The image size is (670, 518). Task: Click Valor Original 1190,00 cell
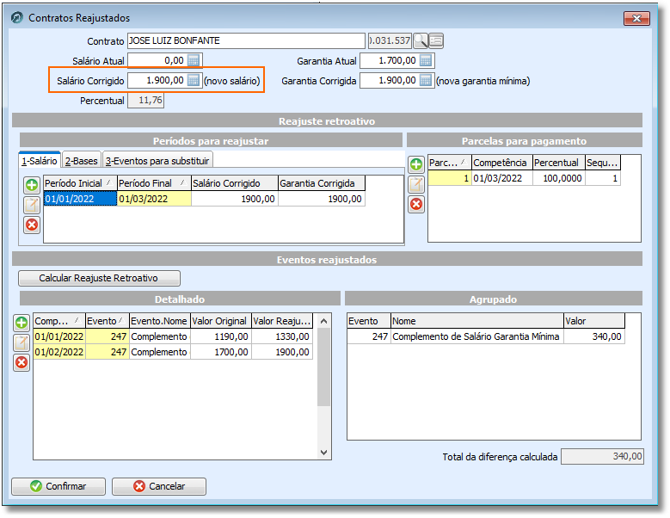(x=220, y=336)
